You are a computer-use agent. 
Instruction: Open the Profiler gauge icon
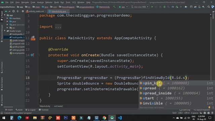click(x=173, y=7)
